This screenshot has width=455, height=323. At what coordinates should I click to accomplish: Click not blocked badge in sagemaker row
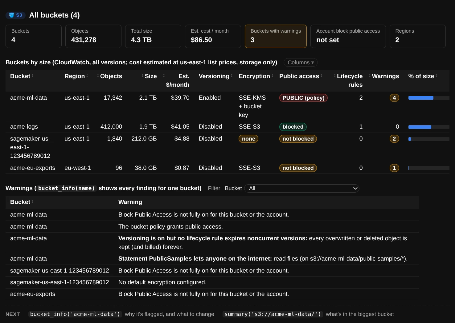[x=298, y=139]
